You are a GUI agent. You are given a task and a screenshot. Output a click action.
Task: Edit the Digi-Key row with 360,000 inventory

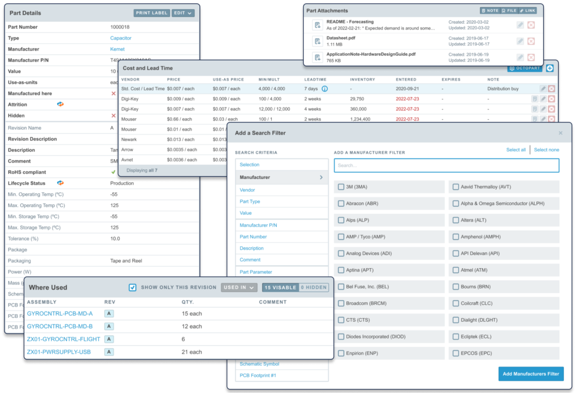[543, 109]
